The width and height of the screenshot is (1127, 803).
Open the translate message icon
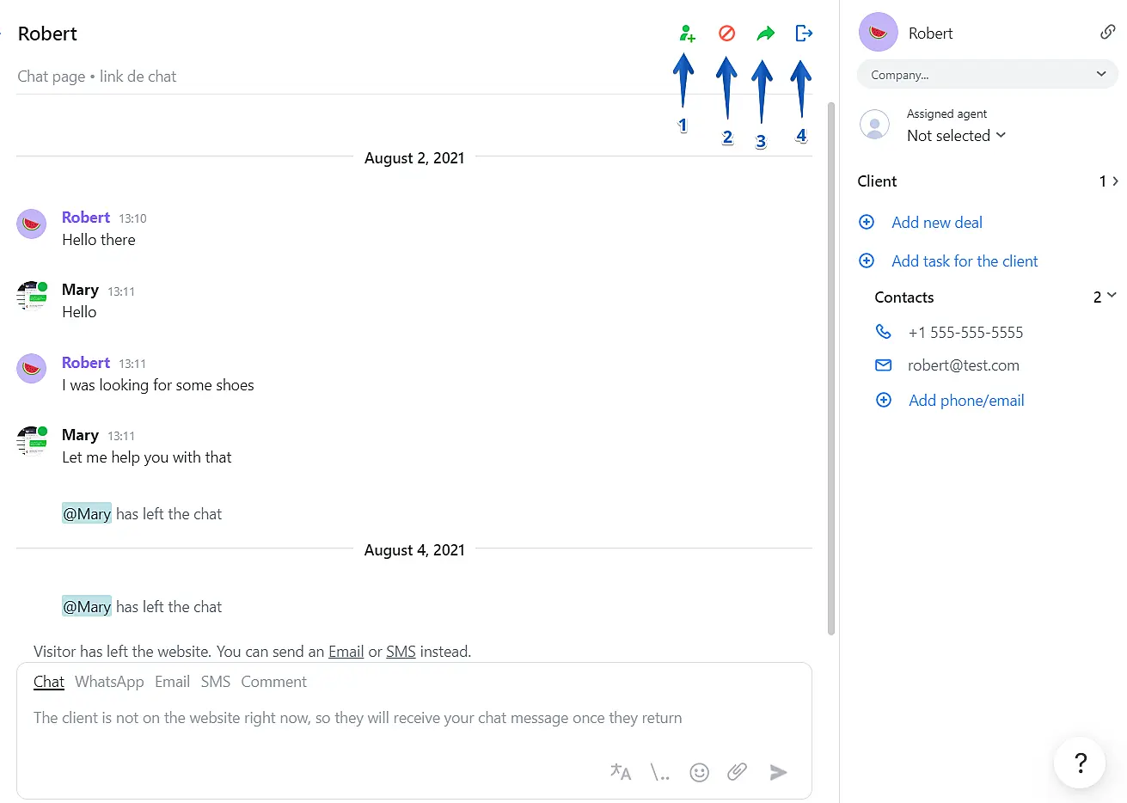coord(621,772)
